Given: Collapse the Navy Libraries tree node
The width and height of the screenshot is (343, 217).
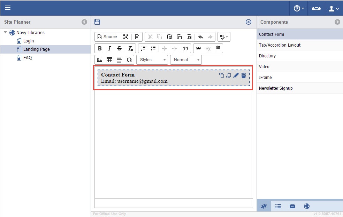Looking at the screenshot, I should tap(5, 33).
